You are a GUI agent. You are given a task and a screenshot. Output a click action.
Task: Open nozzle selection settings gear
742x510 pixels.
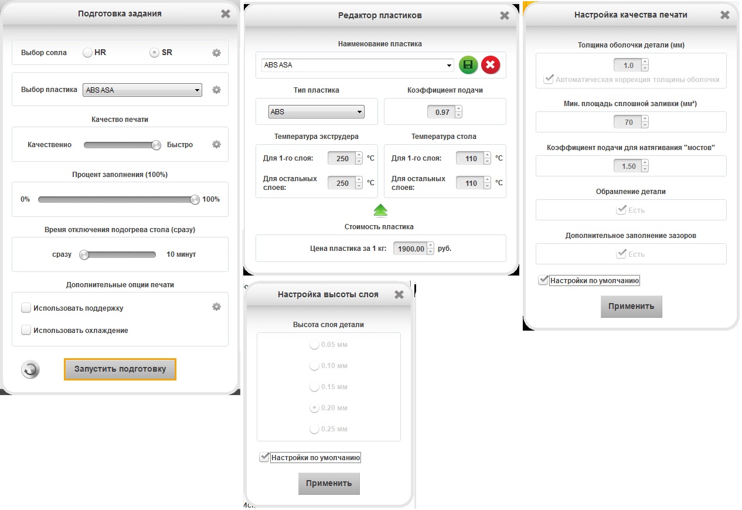[x=216, y=53]
